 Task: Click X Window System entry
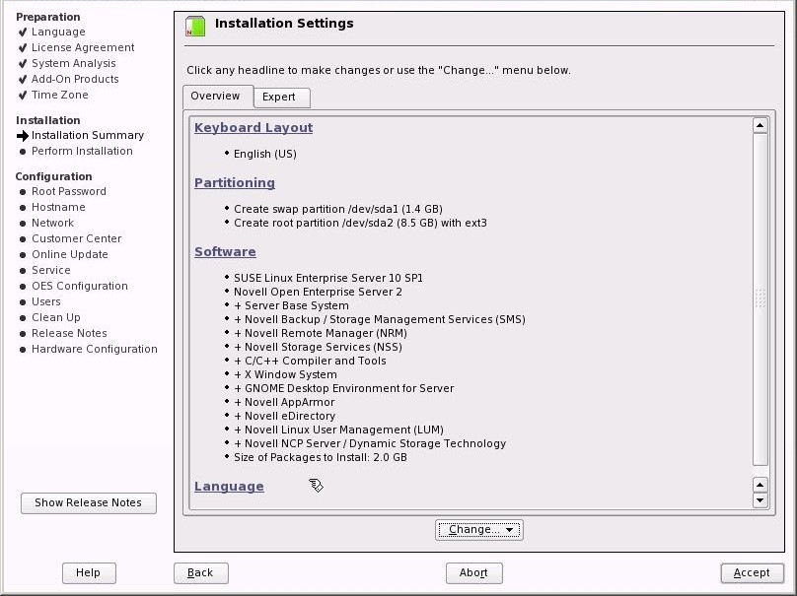tap(285, 374)
